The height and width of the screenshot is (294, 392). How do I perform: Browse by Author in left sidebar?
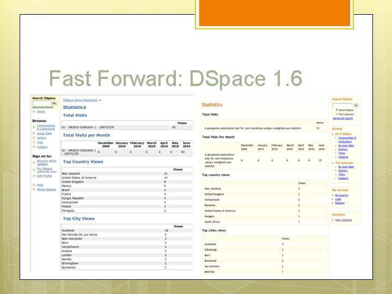(x=41, y=138)
